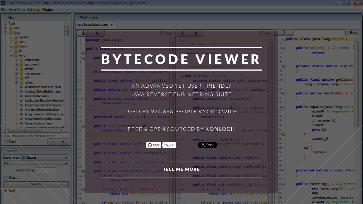
Task: Expand the management tree node
Action: [16, 73]
